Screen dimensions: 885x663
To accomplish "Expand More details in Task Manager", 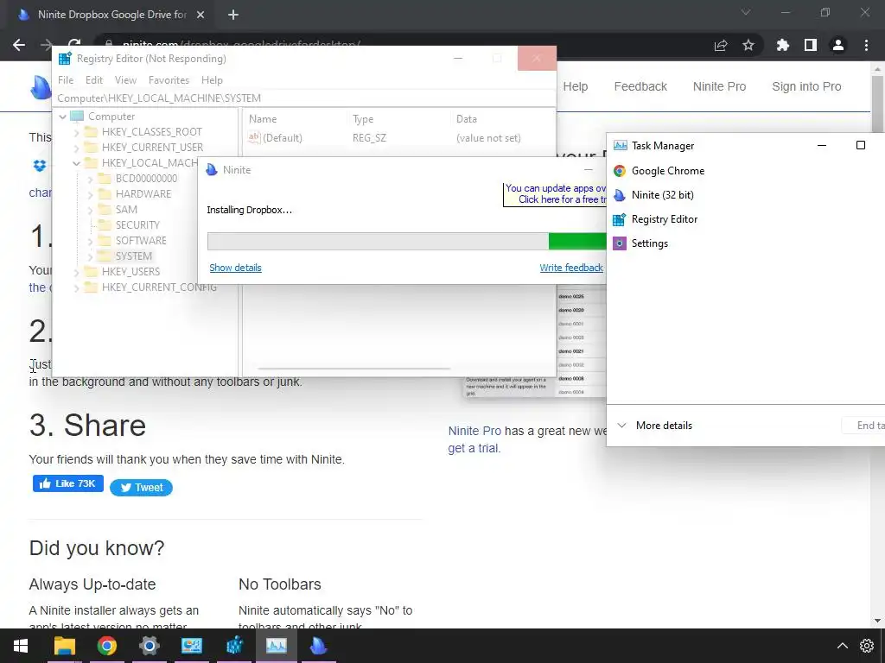I will 655,426.
